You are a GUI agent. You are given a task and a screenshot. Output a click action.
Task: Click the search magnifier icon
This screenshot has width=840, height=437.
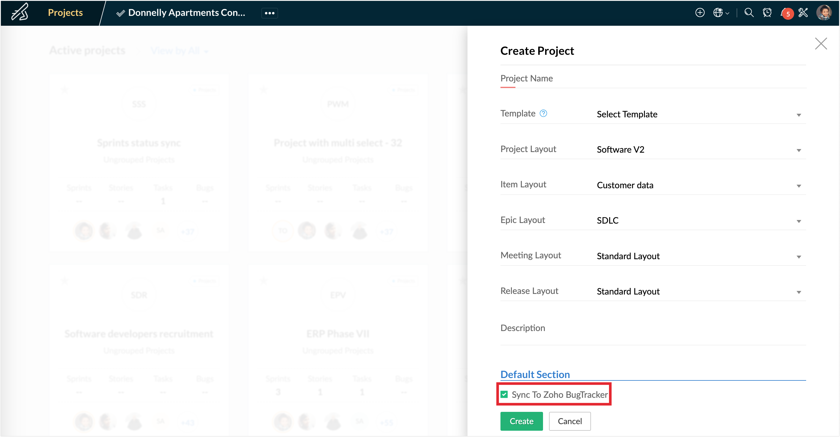[x=749, y=13]
